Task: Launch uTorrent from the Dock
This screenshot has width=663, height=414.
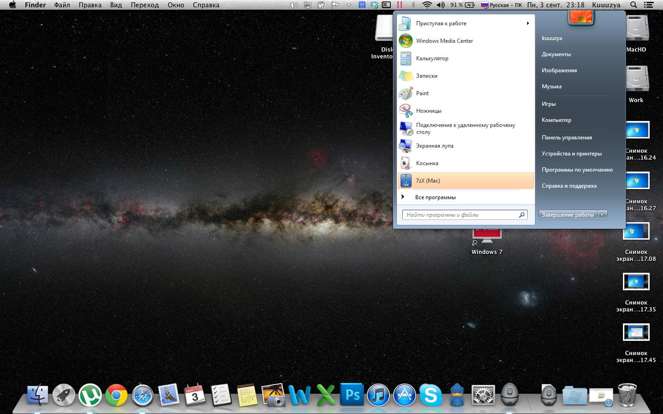Action: pos(90,395)
